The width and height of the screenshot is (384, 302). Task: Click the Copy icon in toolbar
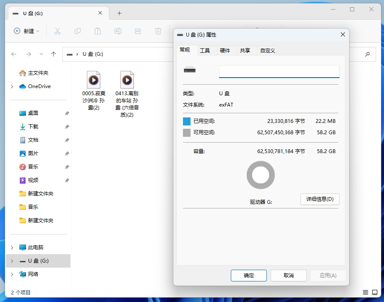78,31
